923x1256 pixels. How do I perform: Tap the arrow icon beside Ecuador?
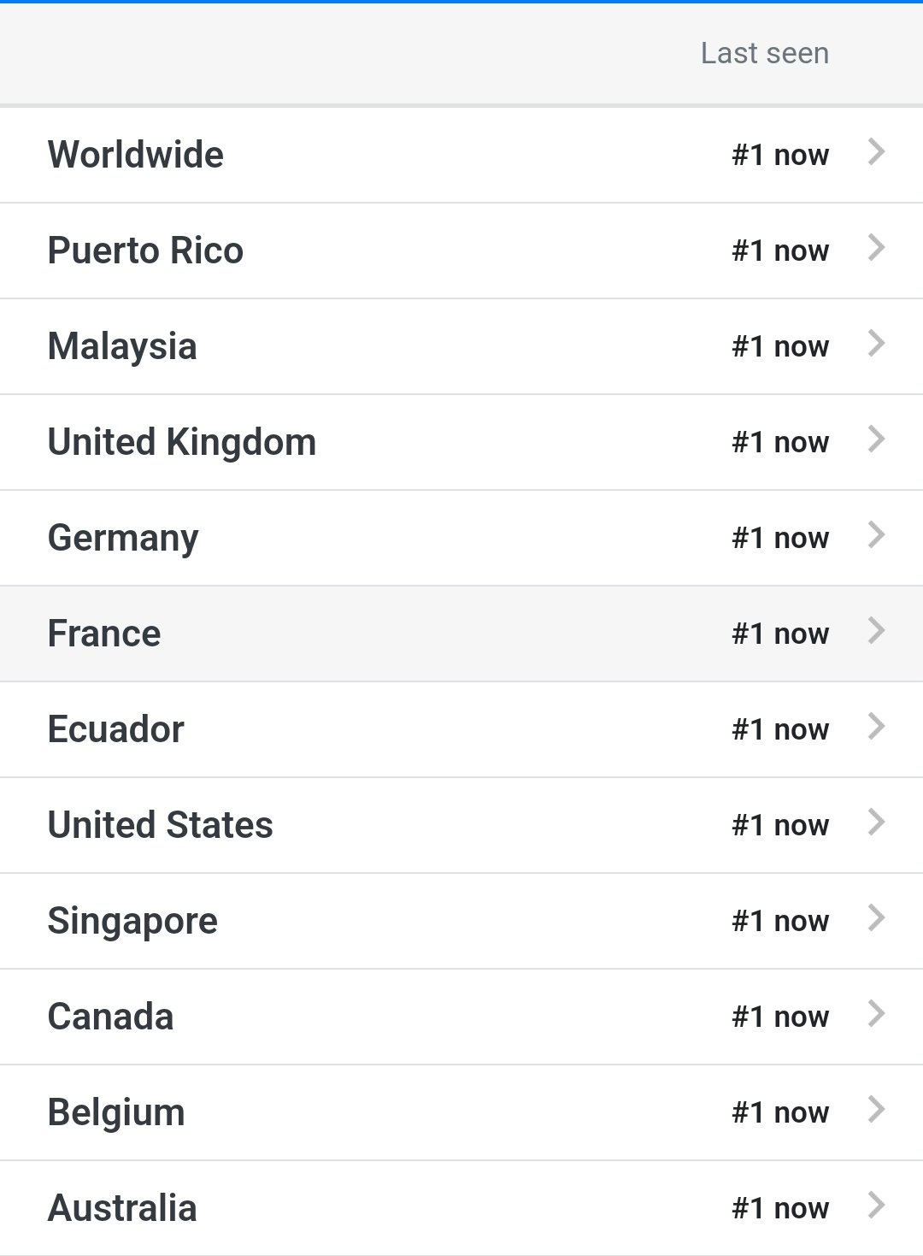(x=876, y=727)
